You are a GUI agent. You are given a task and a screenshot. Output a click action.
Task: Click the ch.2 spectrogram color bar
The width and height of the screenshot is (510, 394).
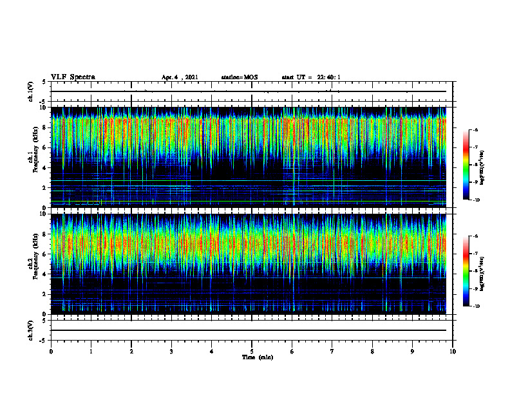click(x=466, y=271)
